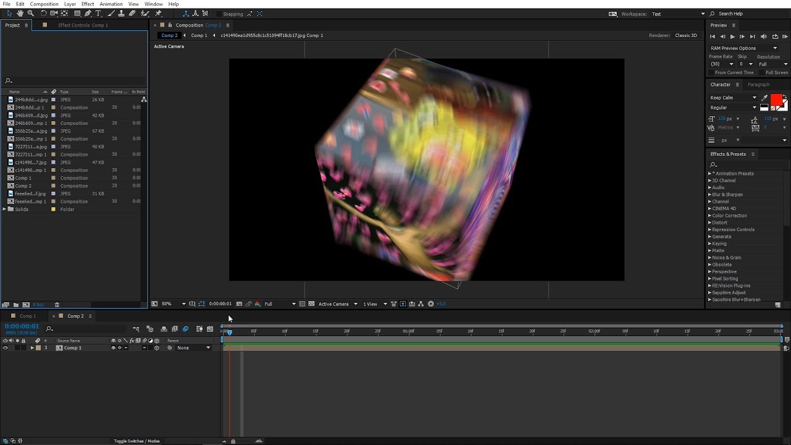The image size is (791, 445).
Task: Select the Roto Brush tool
Action: (x=145, y=13)
